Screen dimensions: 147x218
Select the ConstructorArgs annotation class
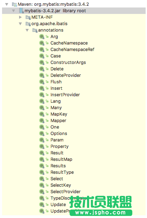click(x=68, y=63)
